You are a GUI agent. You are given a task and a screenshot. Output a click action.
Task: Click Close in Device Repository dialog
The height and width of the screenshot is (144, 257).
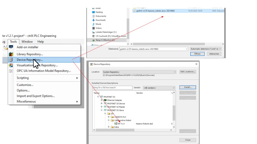click(188, 140)
